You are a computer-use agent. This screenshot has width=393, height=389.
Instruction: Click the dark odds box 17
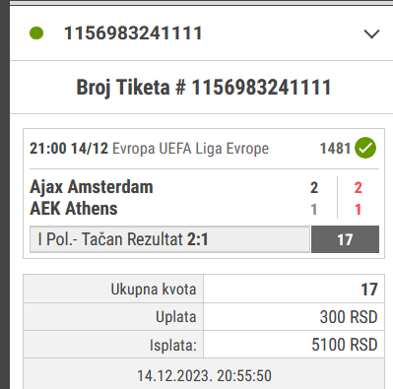[345, 239]
